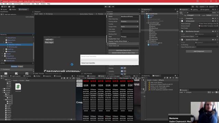This screenshot has height=123, width=219.
Task: Open the Console tab in bottom panel
Action: pyautogui.click(x=57, y=76)
